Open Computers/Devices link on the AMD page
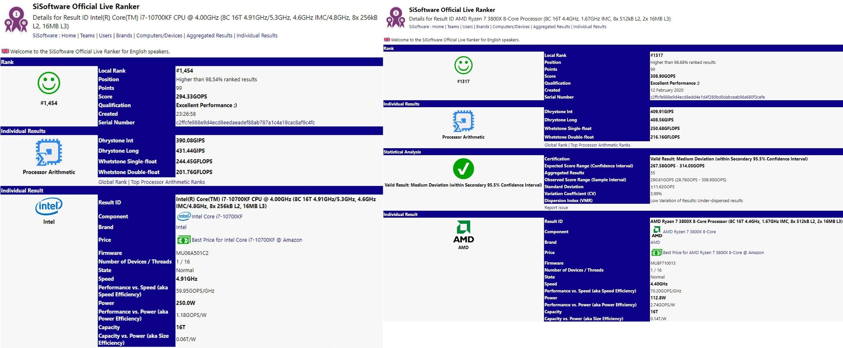This screenshot has width=843, height=348. click(511, 27)
